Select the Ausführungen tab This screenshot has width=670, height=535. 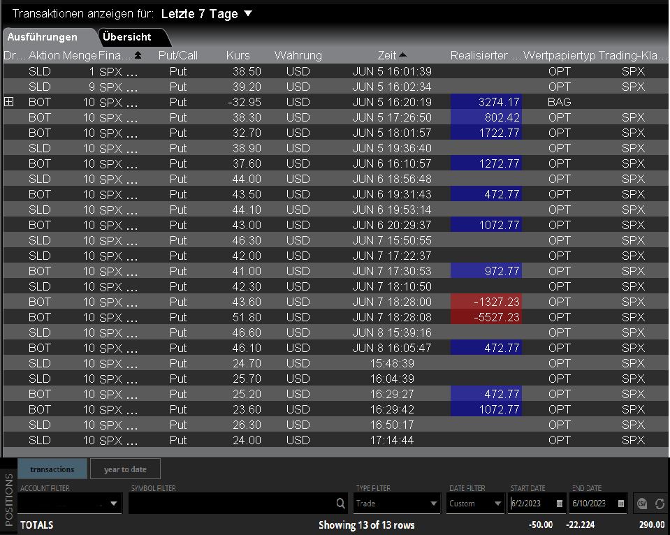pos(43,37)
